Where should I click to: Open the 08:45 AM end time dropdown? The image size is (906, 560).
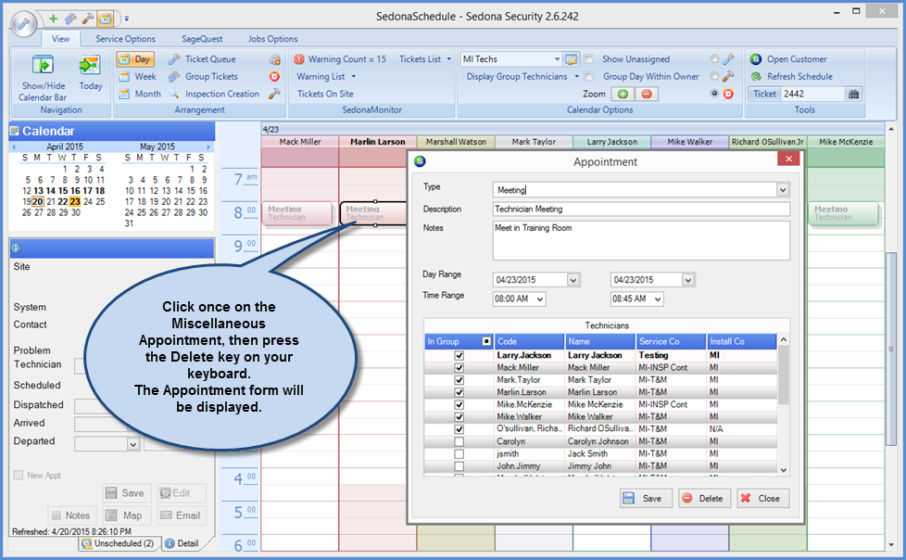pos(658,299)
